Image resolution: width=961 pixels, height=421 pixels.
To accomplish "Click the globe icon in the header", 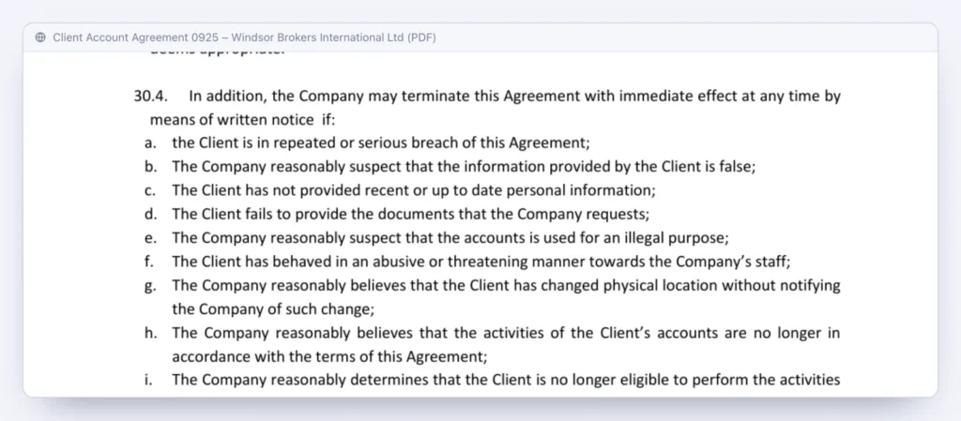I will coord(40,38).
